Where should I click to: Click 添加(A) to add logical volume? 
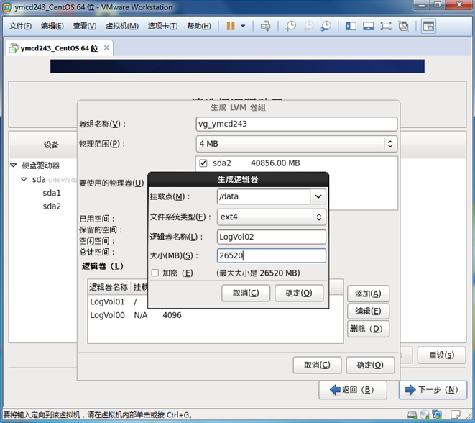[368, 294]
